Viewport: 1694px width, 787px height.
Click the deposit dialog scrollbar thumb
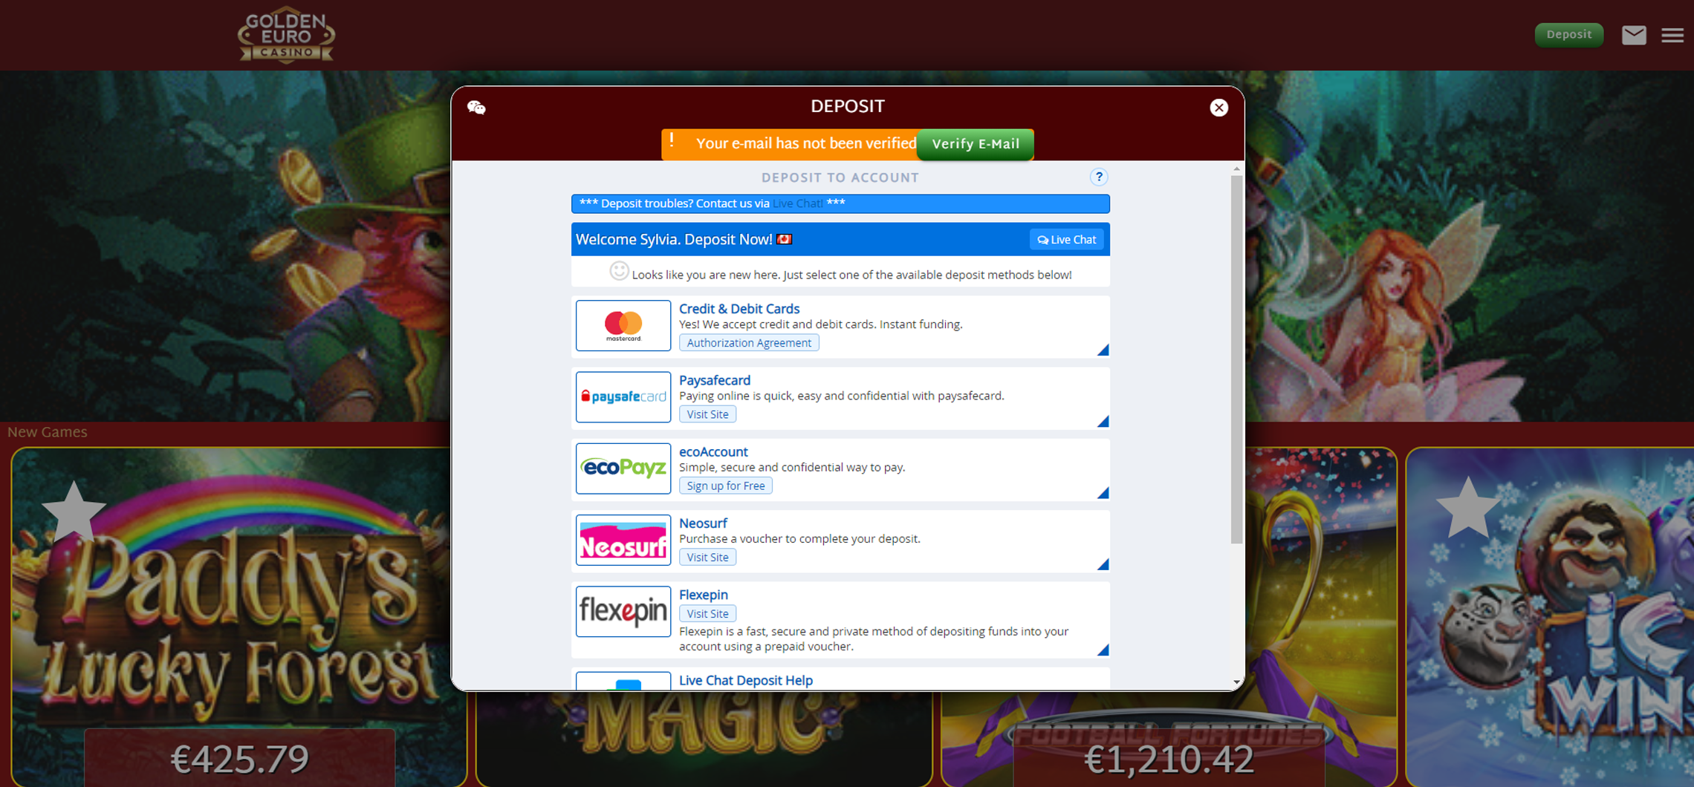click(1236, 359)
